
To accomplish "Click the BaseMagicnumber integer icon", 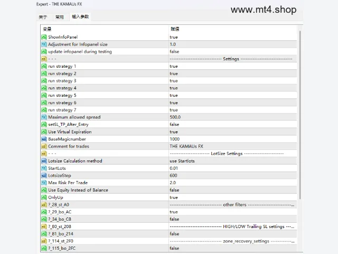I will point(44,139).
